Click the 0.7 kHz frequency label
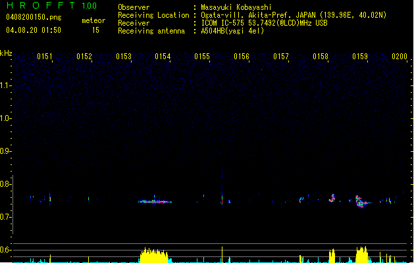The image size is (414, 263). click(x=5, y=217)
